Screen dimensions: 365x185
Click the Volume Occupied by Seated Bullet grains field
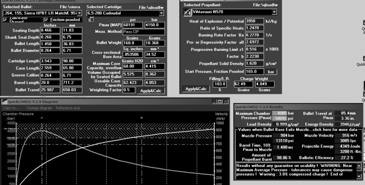click(133, 74)
